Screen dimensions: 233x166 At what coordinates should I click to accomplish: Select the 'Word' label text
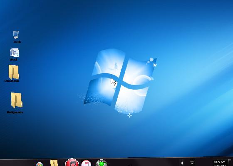pos(13,59)
